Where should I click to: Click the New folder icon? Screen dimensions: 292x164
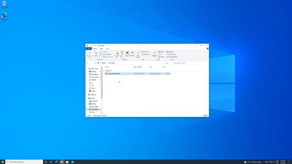(138, 53)
